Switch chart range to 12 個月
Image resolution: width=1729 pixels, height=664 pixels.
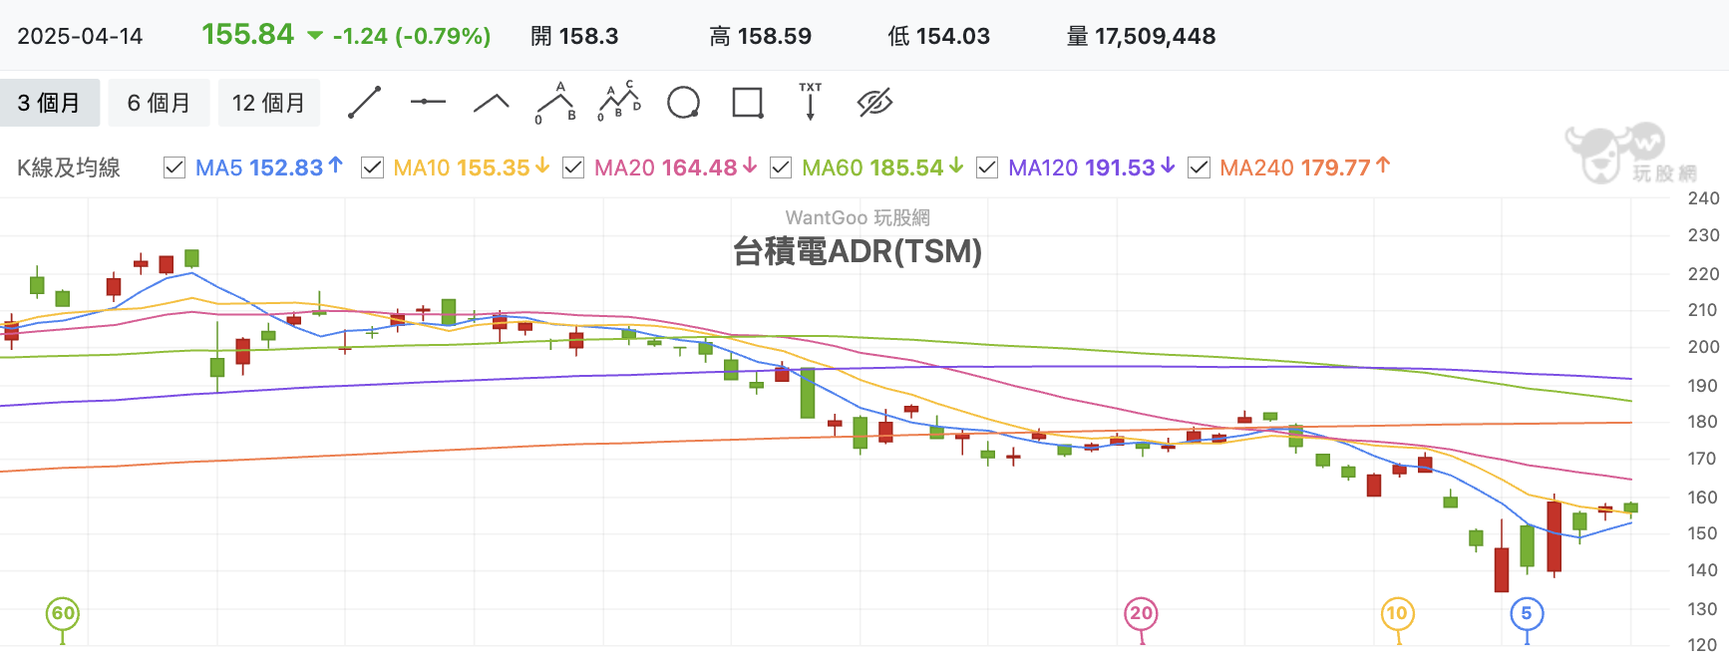[269, 103]
